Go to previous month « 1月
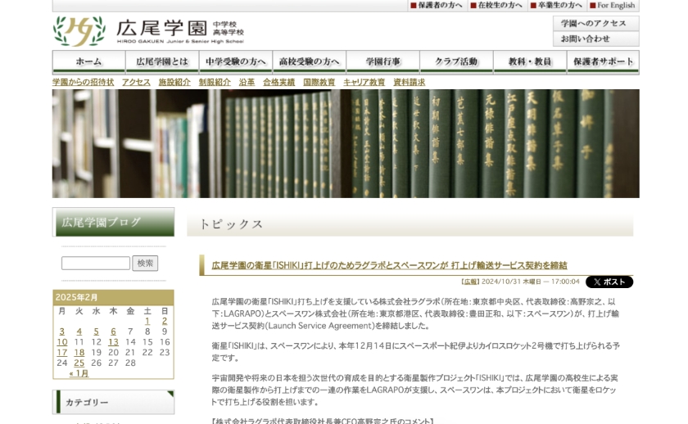The image size is (688, 424). point(79,373)
